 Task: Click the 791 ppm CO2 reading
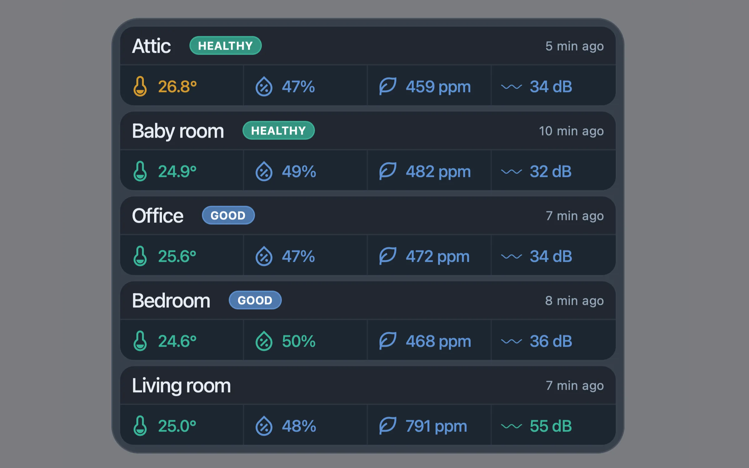[436, 427]
